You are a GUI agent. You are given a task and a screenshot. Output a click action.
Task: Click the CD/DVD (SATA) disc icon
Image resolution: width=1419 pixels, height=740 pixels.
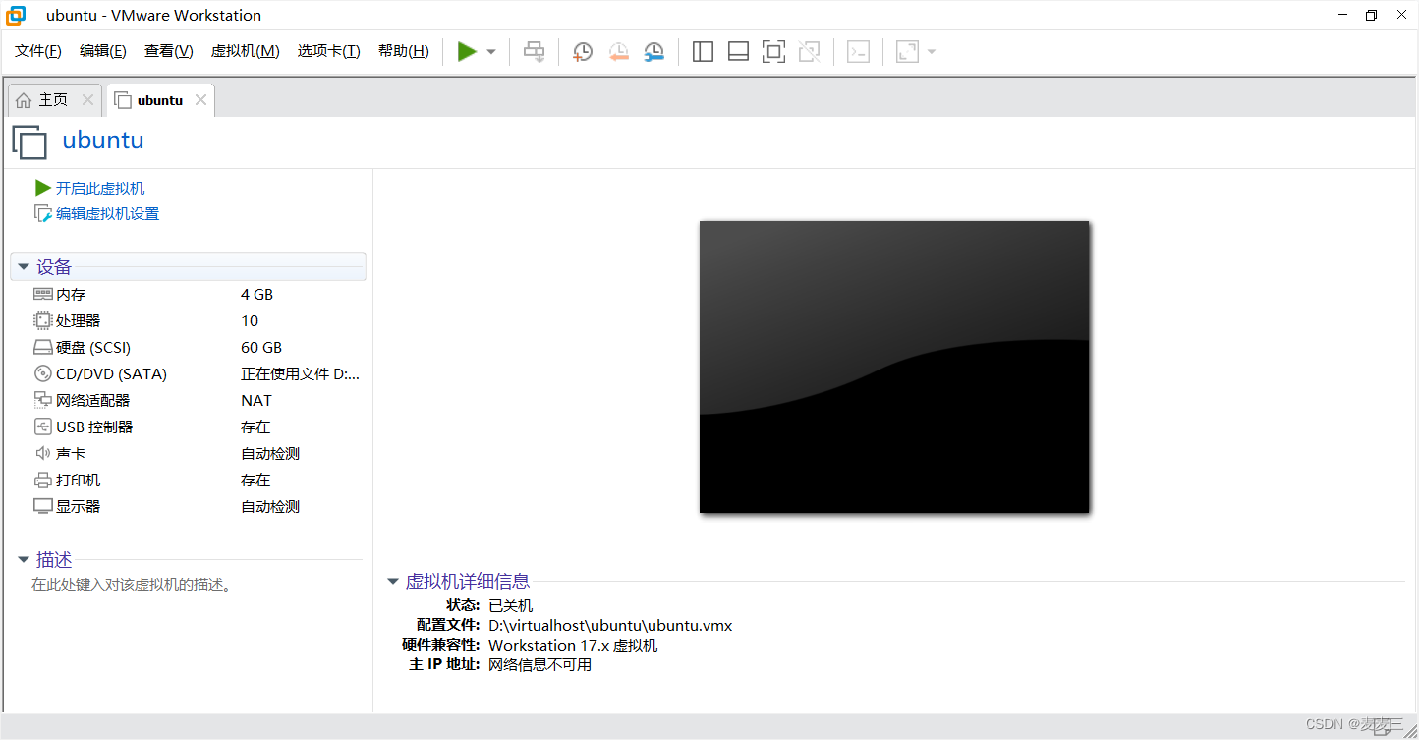[42, 373]
